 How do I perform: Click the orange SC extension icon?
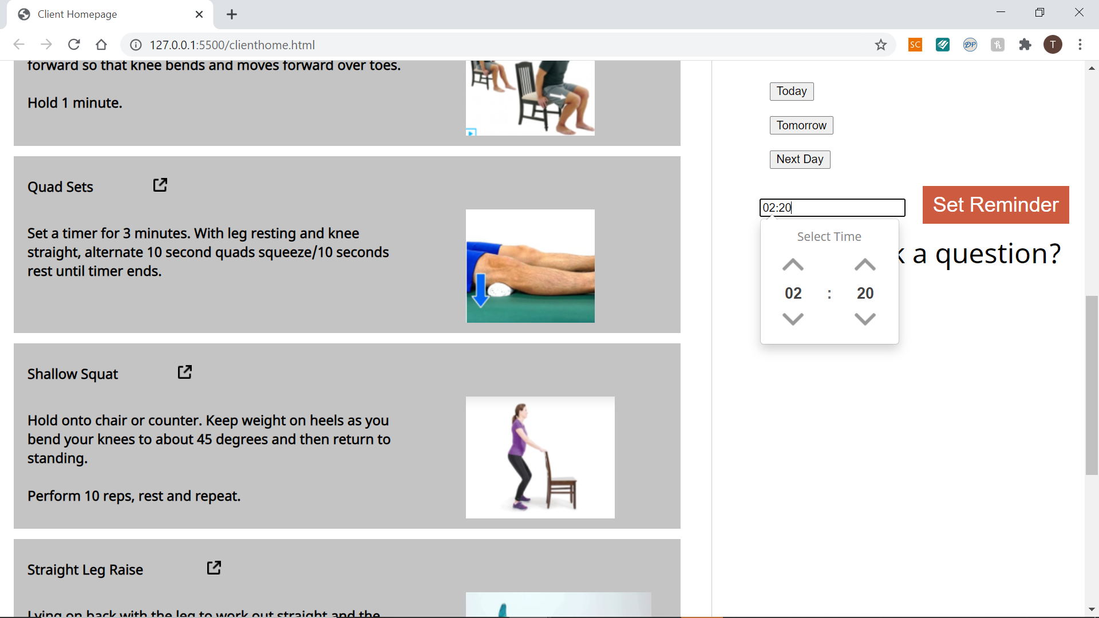[x=915, y=45]
